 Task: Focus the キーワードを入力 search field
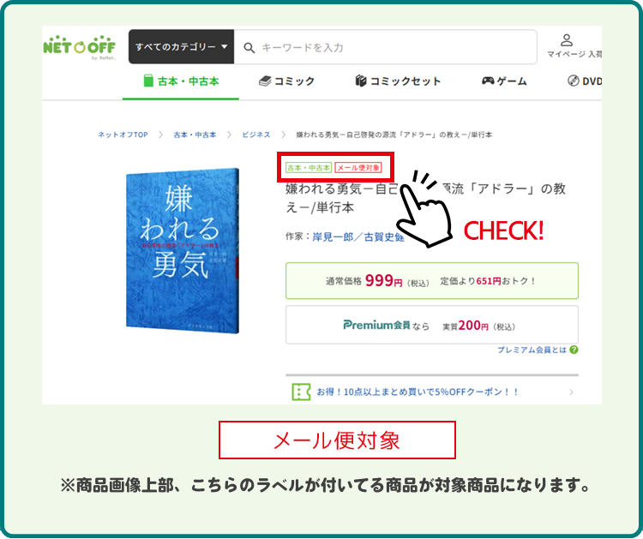click(x=386, y=47)
